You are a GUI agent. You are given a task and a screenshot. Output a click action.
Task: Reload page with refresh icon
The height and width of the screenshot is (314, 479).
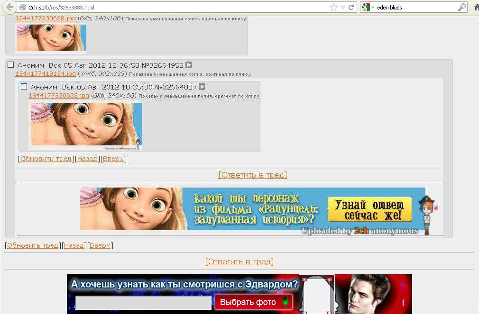(x=351, y=7)
